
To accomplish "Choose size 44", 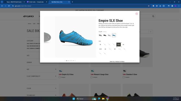I will pyautogui.click(x=105, y=49).
